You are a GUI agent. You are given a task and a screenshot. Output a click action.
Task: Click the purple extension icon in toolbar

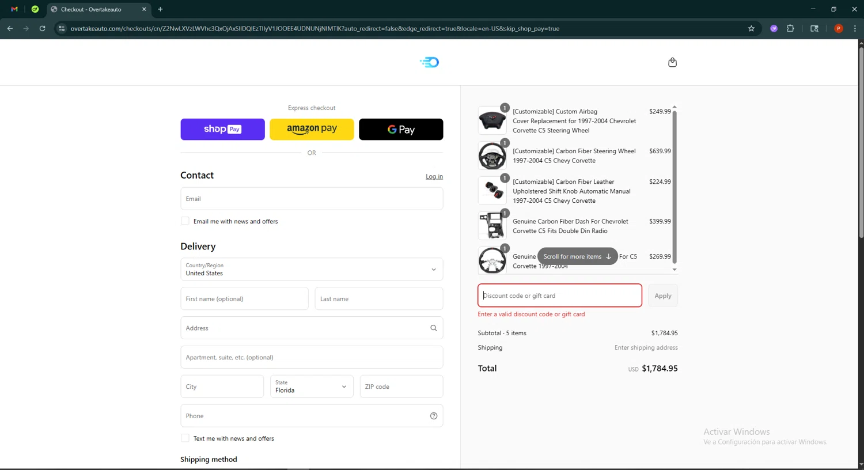coord(774,28)
